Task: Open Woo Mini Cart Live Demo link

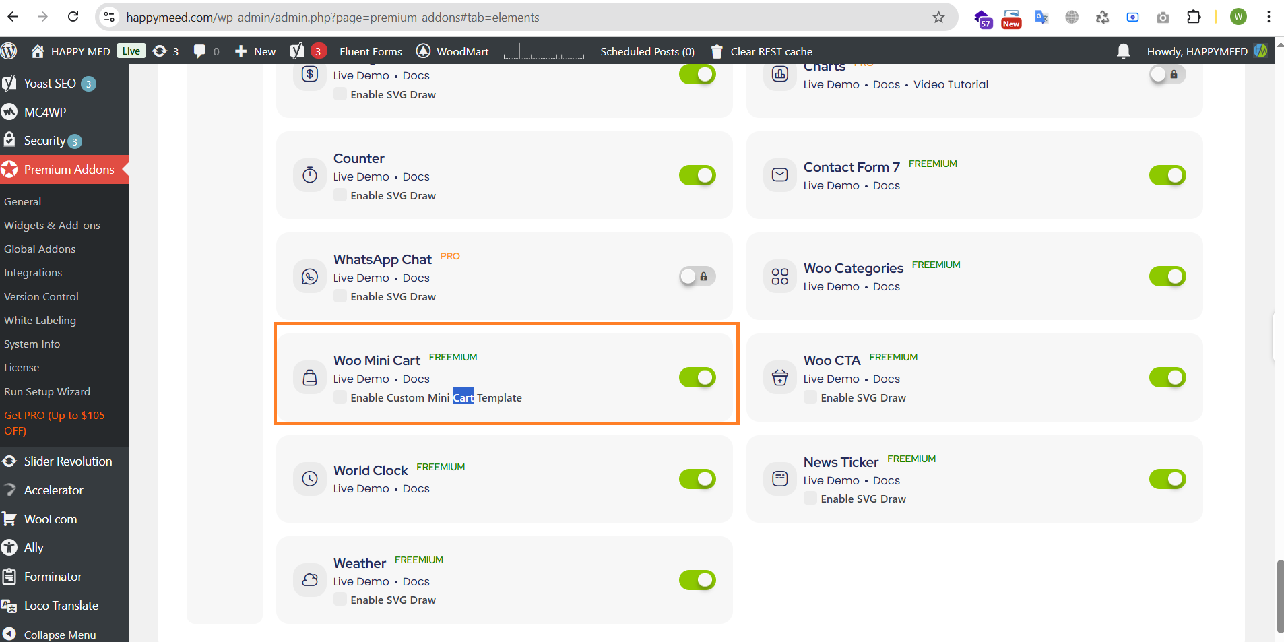Action: [361, 379]
